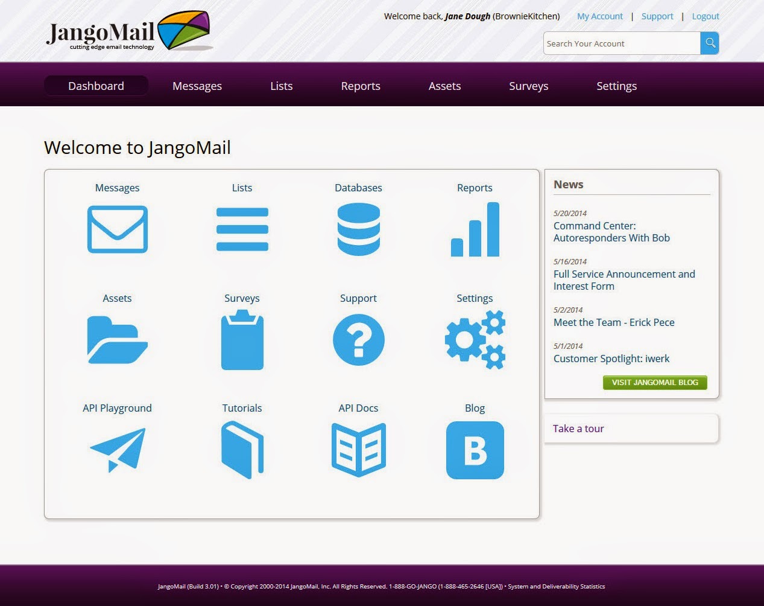Open System and Deliverability Statistics footer link

[556, 586]
